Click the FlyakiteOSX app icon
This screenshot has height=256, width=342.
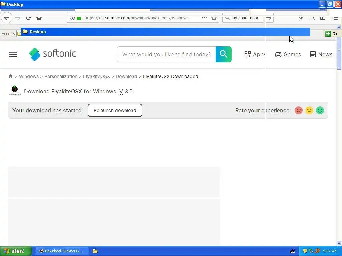click(15, 90)
